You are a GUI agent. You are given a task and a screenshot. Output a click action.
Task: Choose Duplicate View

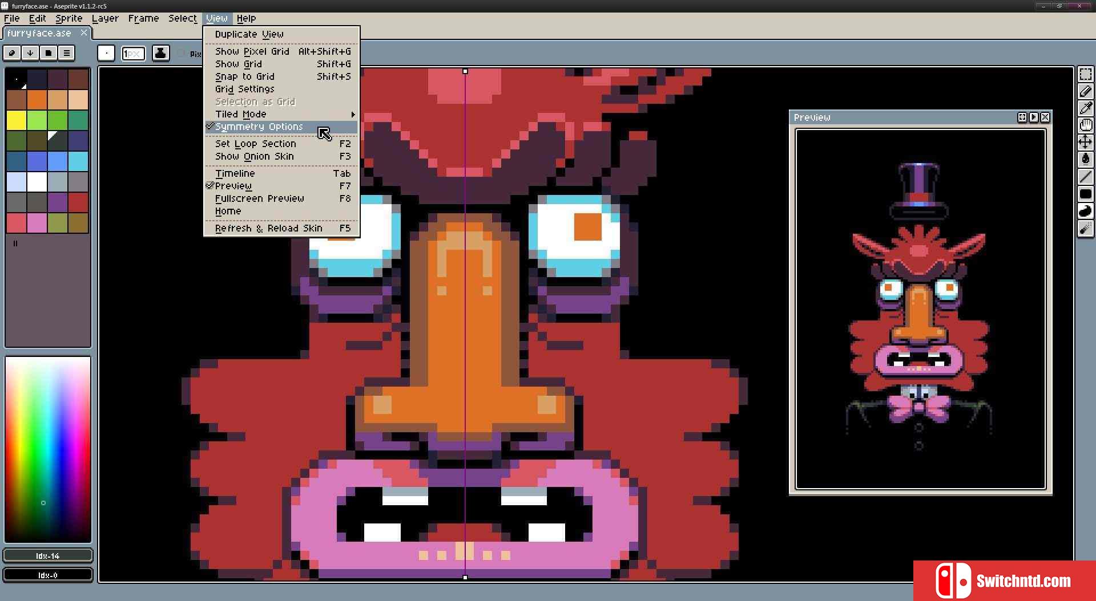pos(281,34)
